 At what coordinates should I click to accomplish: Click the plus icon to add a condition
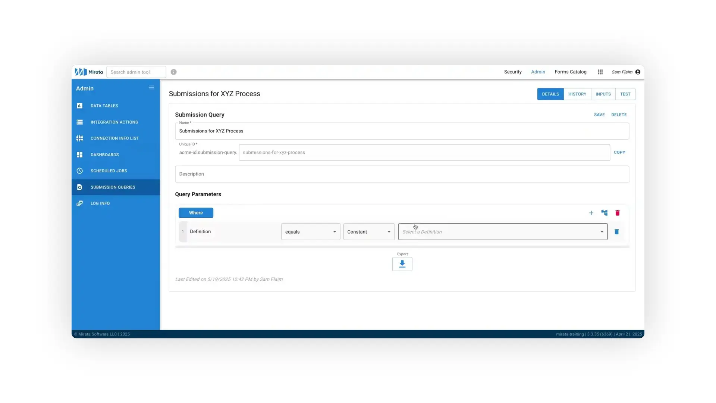pyautogui.click(x=591, y=213)
